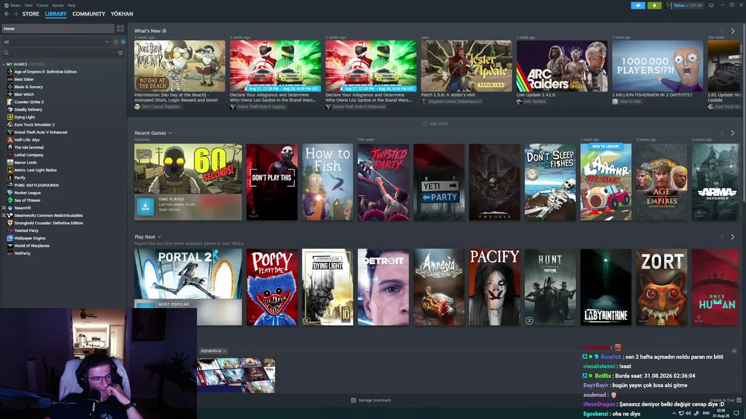Screen dimensions: 746x419
Task: Click the Manage Downloads icon
Action: click(x=353, y=400)
